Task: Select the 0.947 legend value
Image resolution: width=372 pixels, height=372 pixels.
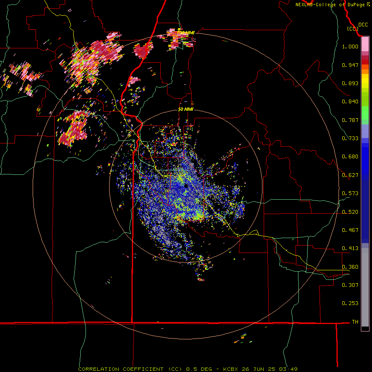Action: click(350, 65)
